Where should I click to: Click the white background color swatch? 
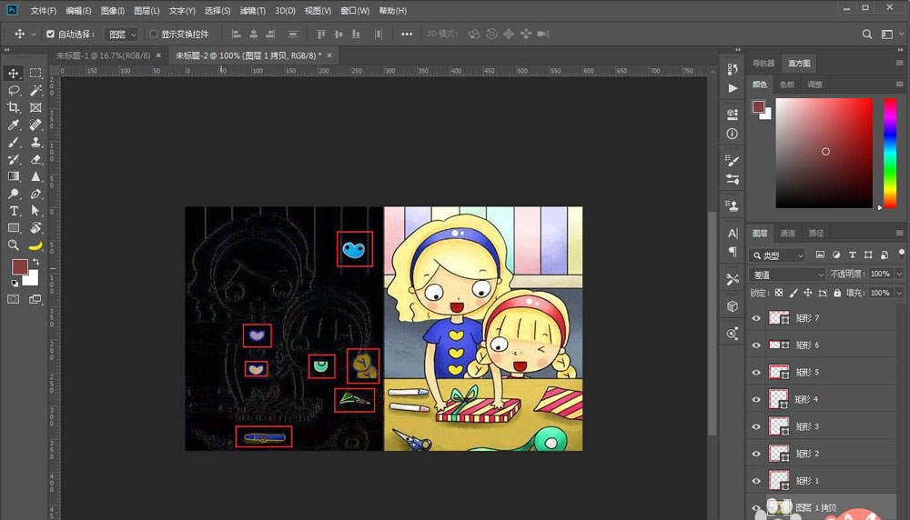pyautogui.click(x=33, y=281)
